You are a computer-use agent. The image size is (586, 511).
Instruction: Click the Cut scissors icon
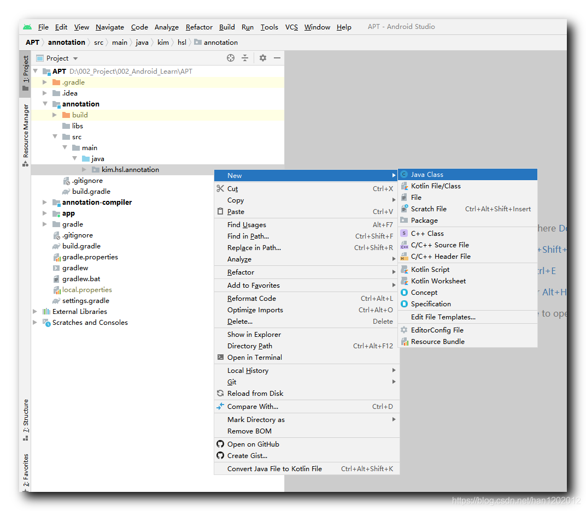[220, 188]
